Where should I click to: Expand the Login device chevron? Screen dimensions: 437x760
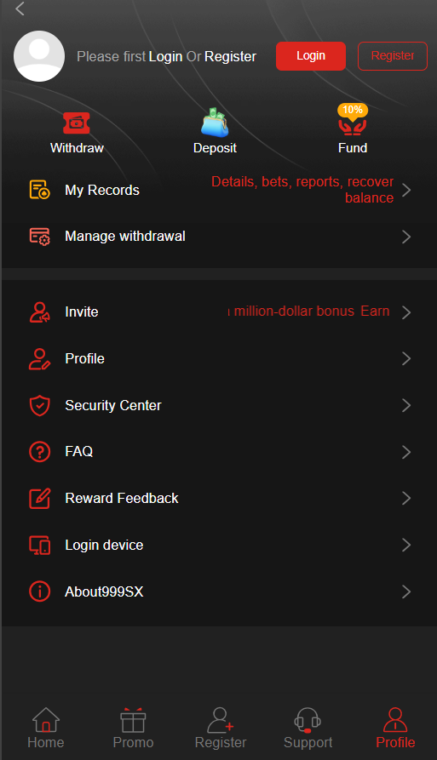[x=406, y=545]
